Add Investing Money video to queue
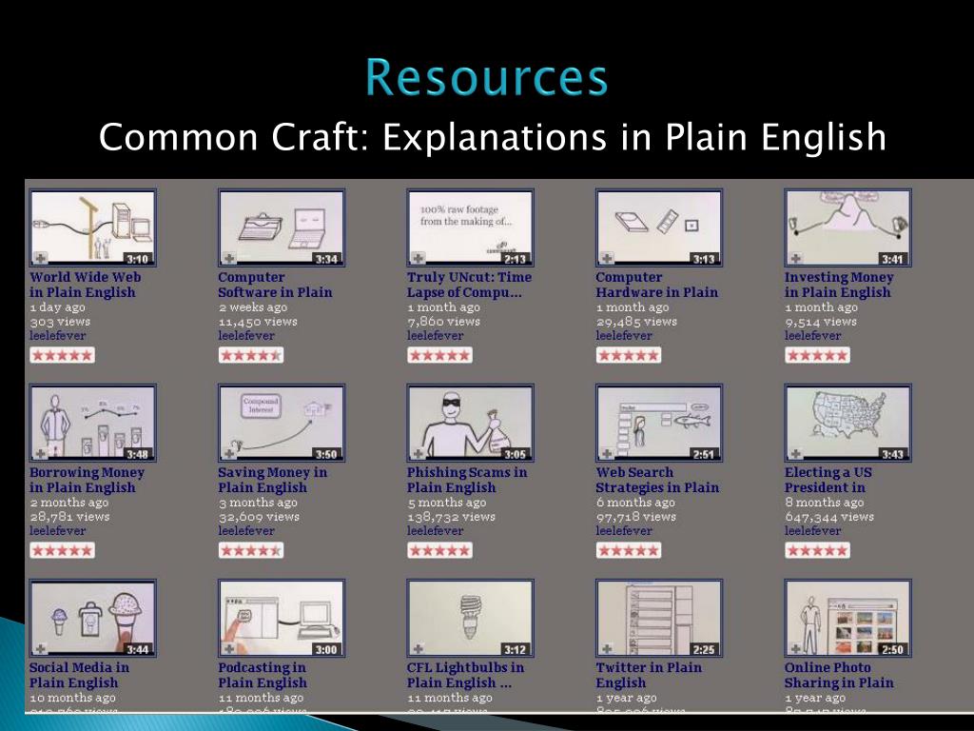This screenshot has height=731, width=974. point(796,257)
